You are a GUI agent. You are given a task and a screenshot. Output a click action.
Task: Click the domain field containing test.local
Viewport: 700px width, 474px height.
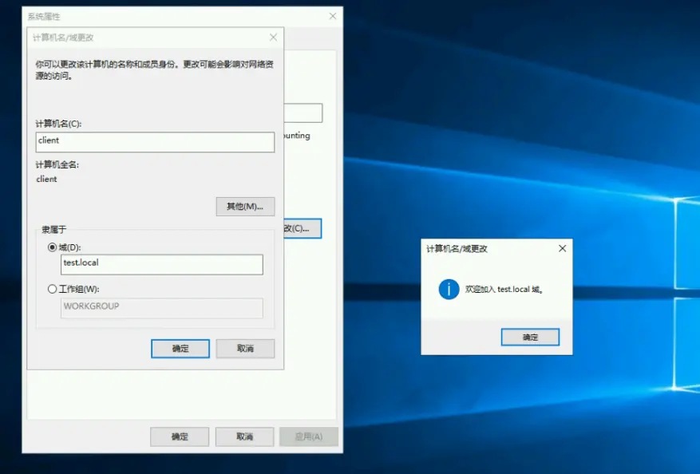[x=161, y=264]
